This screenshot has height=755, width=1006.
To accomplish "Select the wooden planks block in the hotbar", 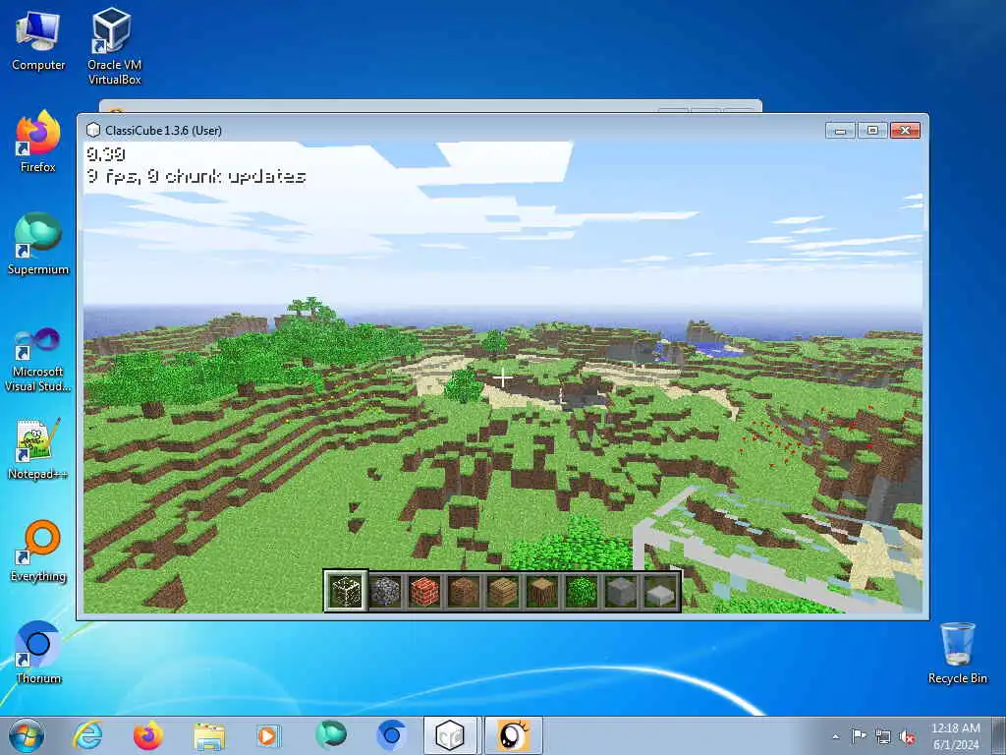I will coord(503,591).
